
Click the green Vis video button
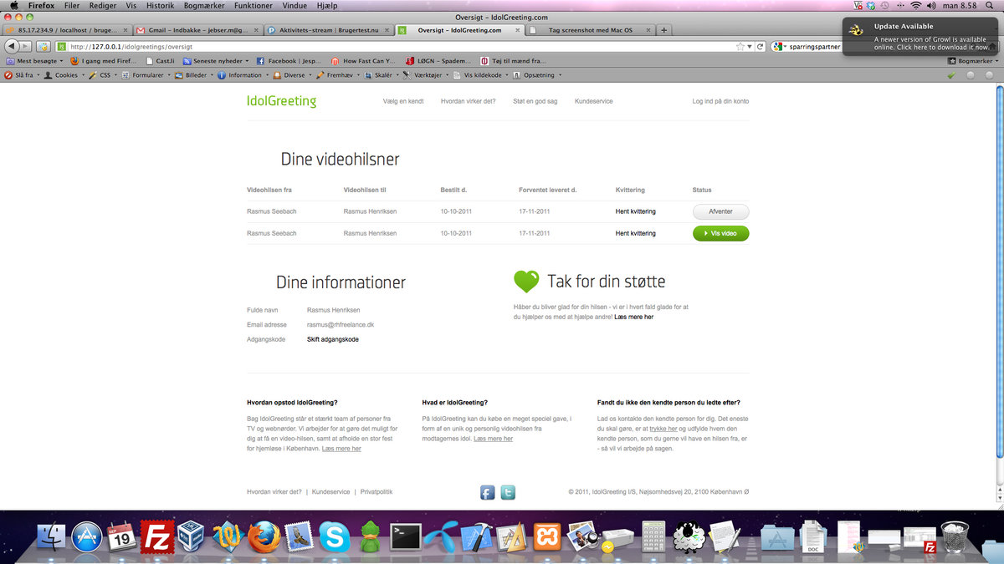point(720,234)
